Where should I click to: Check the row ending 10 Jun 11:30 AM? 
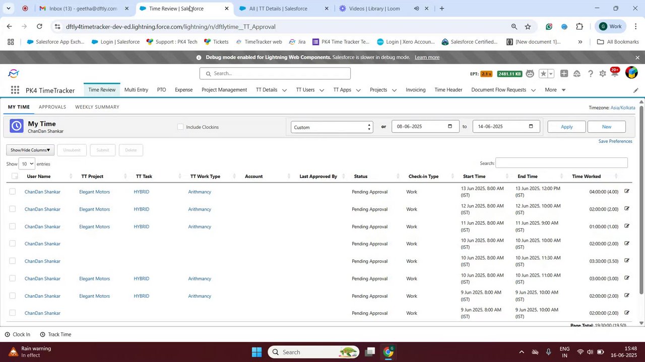[x=13, y=261]
